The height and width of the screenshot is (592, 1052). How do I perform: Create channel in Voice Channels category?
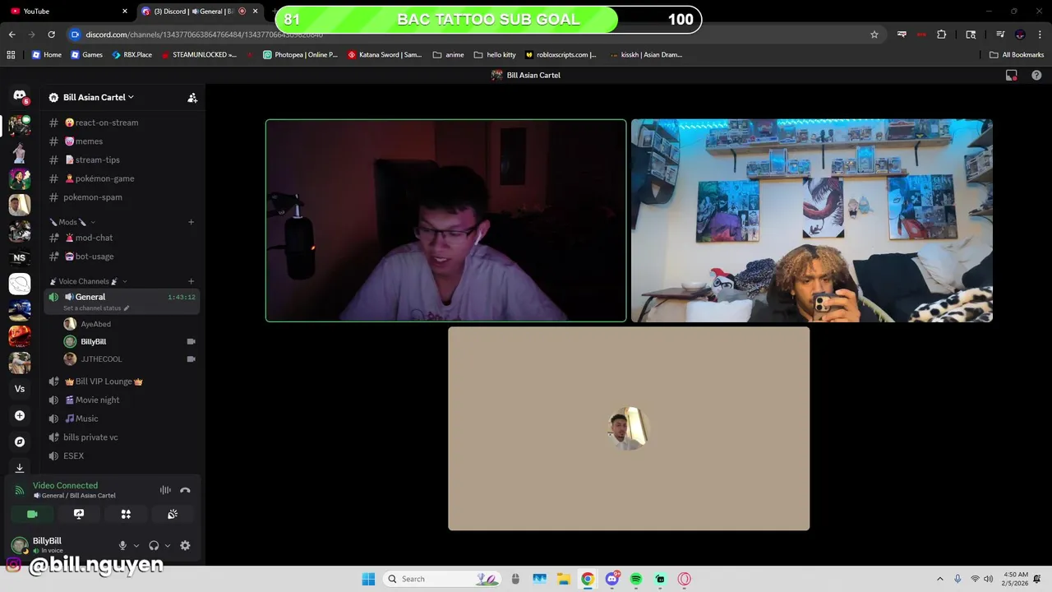click(191, 281)
